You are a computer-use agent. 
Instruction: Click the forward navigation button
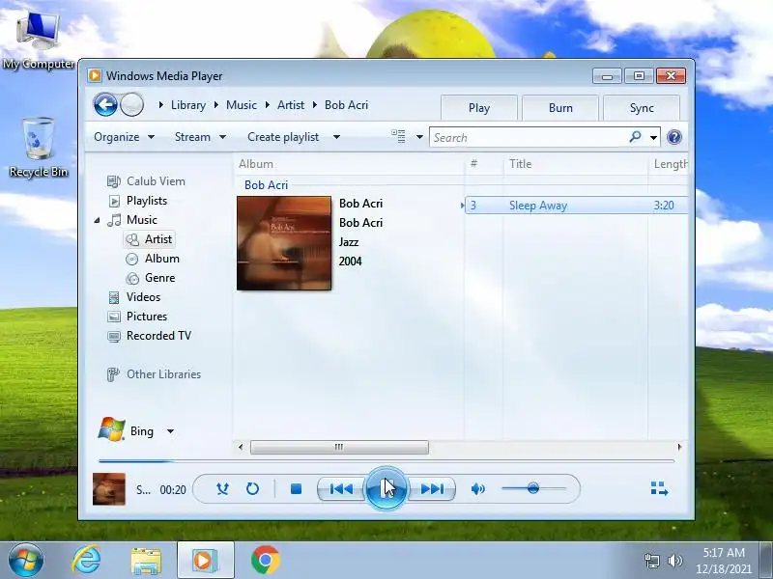(x=131, y=104)
